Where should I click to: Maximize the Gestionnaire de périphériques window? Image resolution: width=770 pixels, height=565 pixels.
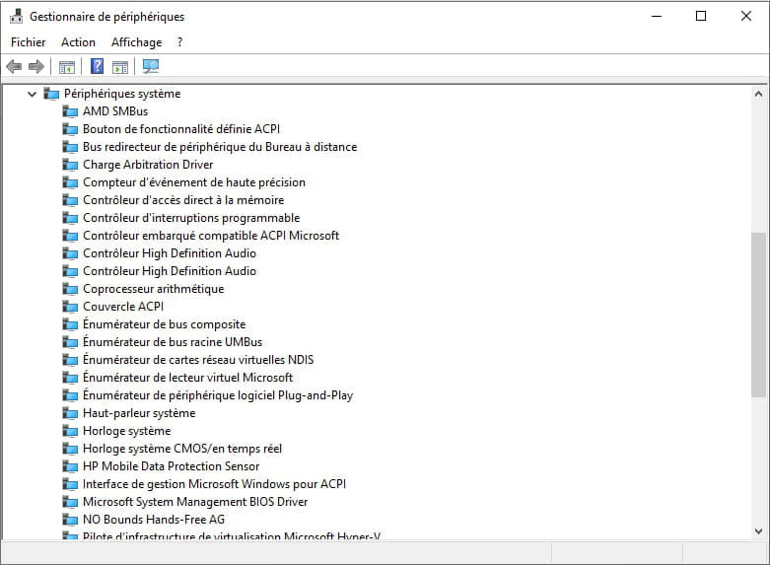pos(701,16)
